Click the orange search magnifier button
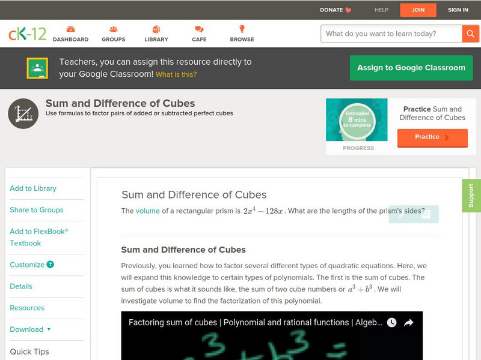 [470, 34]
